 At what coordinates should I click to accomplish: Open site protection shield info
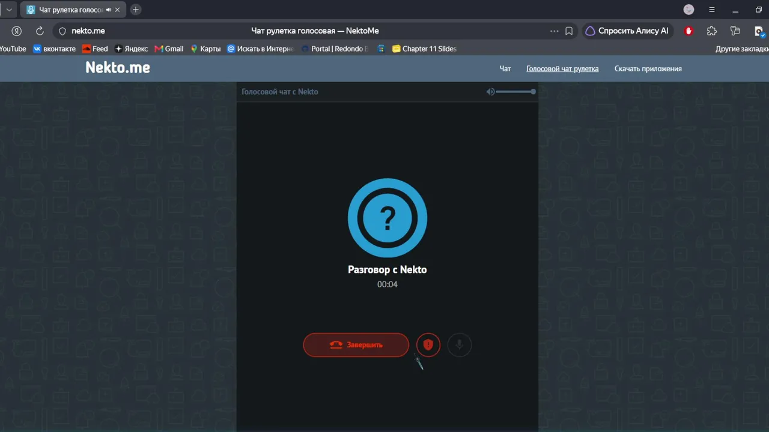tap(62, 31)
